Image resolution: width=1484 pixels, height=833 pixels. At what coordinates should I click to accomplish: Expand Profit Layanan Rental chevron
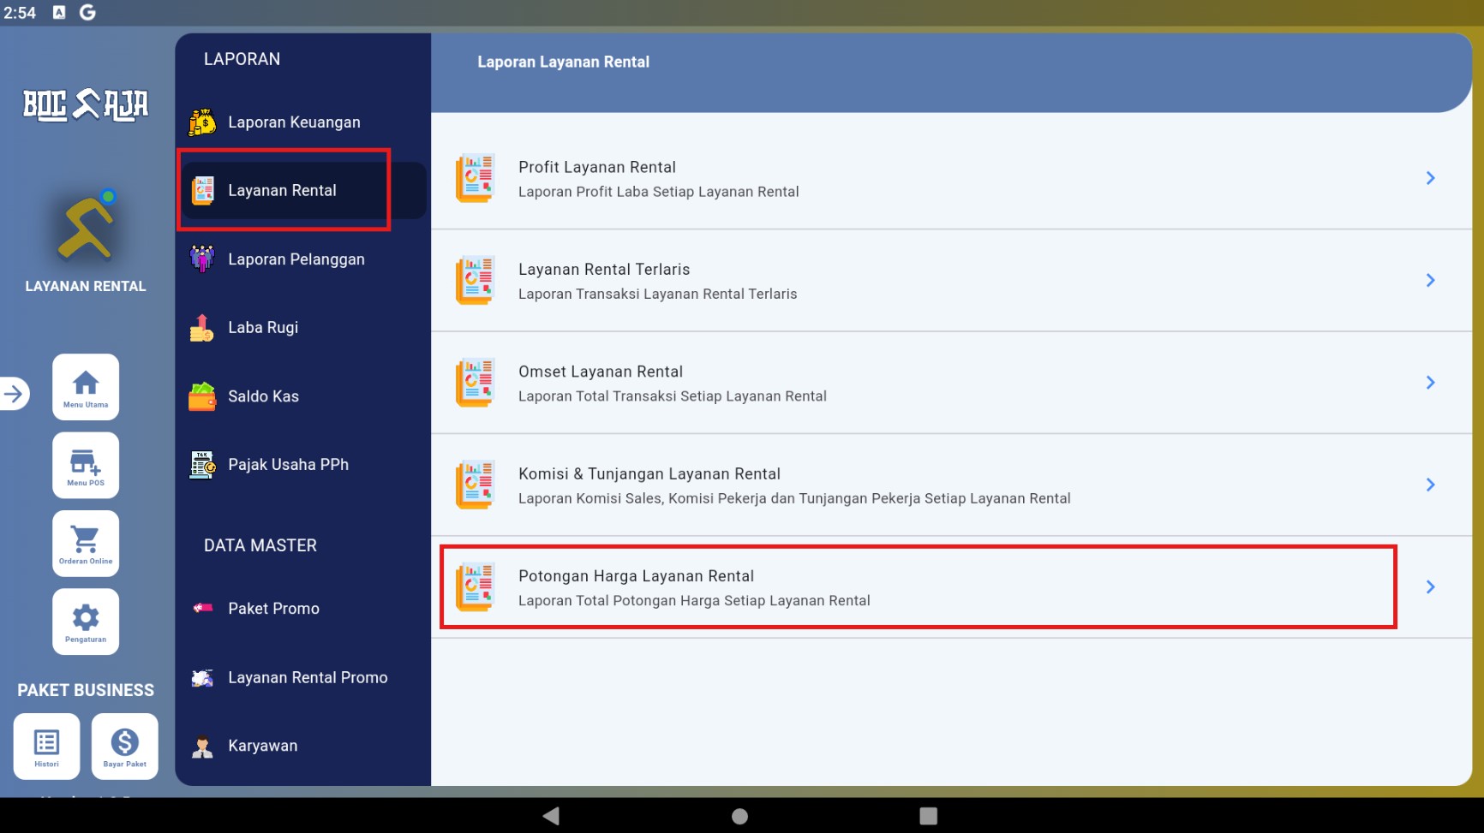(1430, 178)
